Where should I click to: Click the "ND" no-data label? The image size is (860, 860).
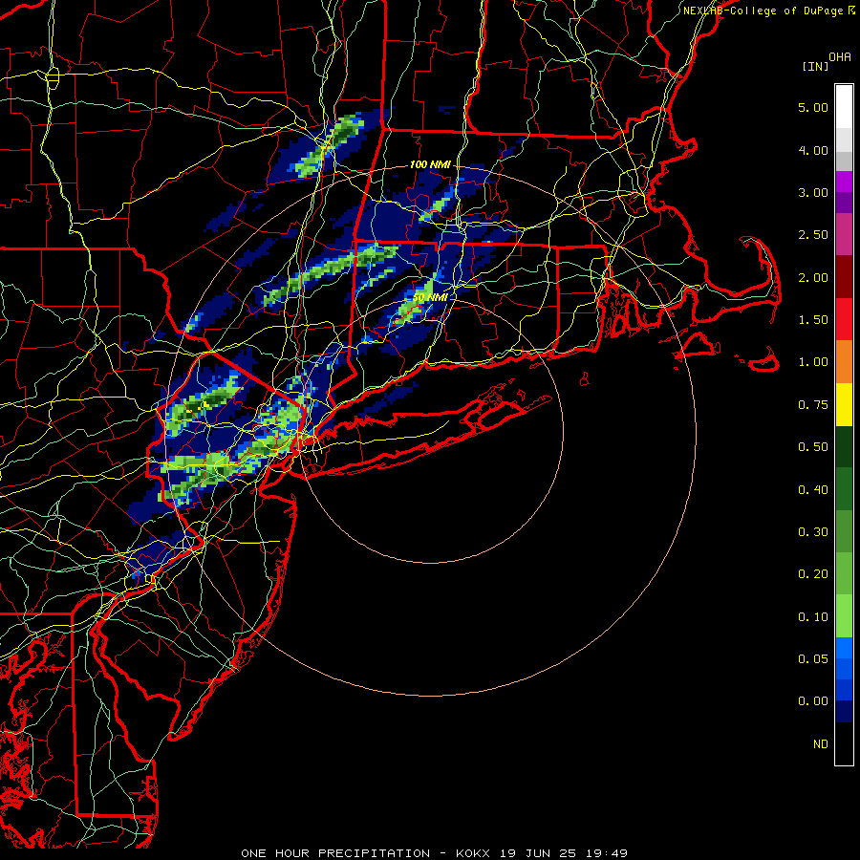821,744
